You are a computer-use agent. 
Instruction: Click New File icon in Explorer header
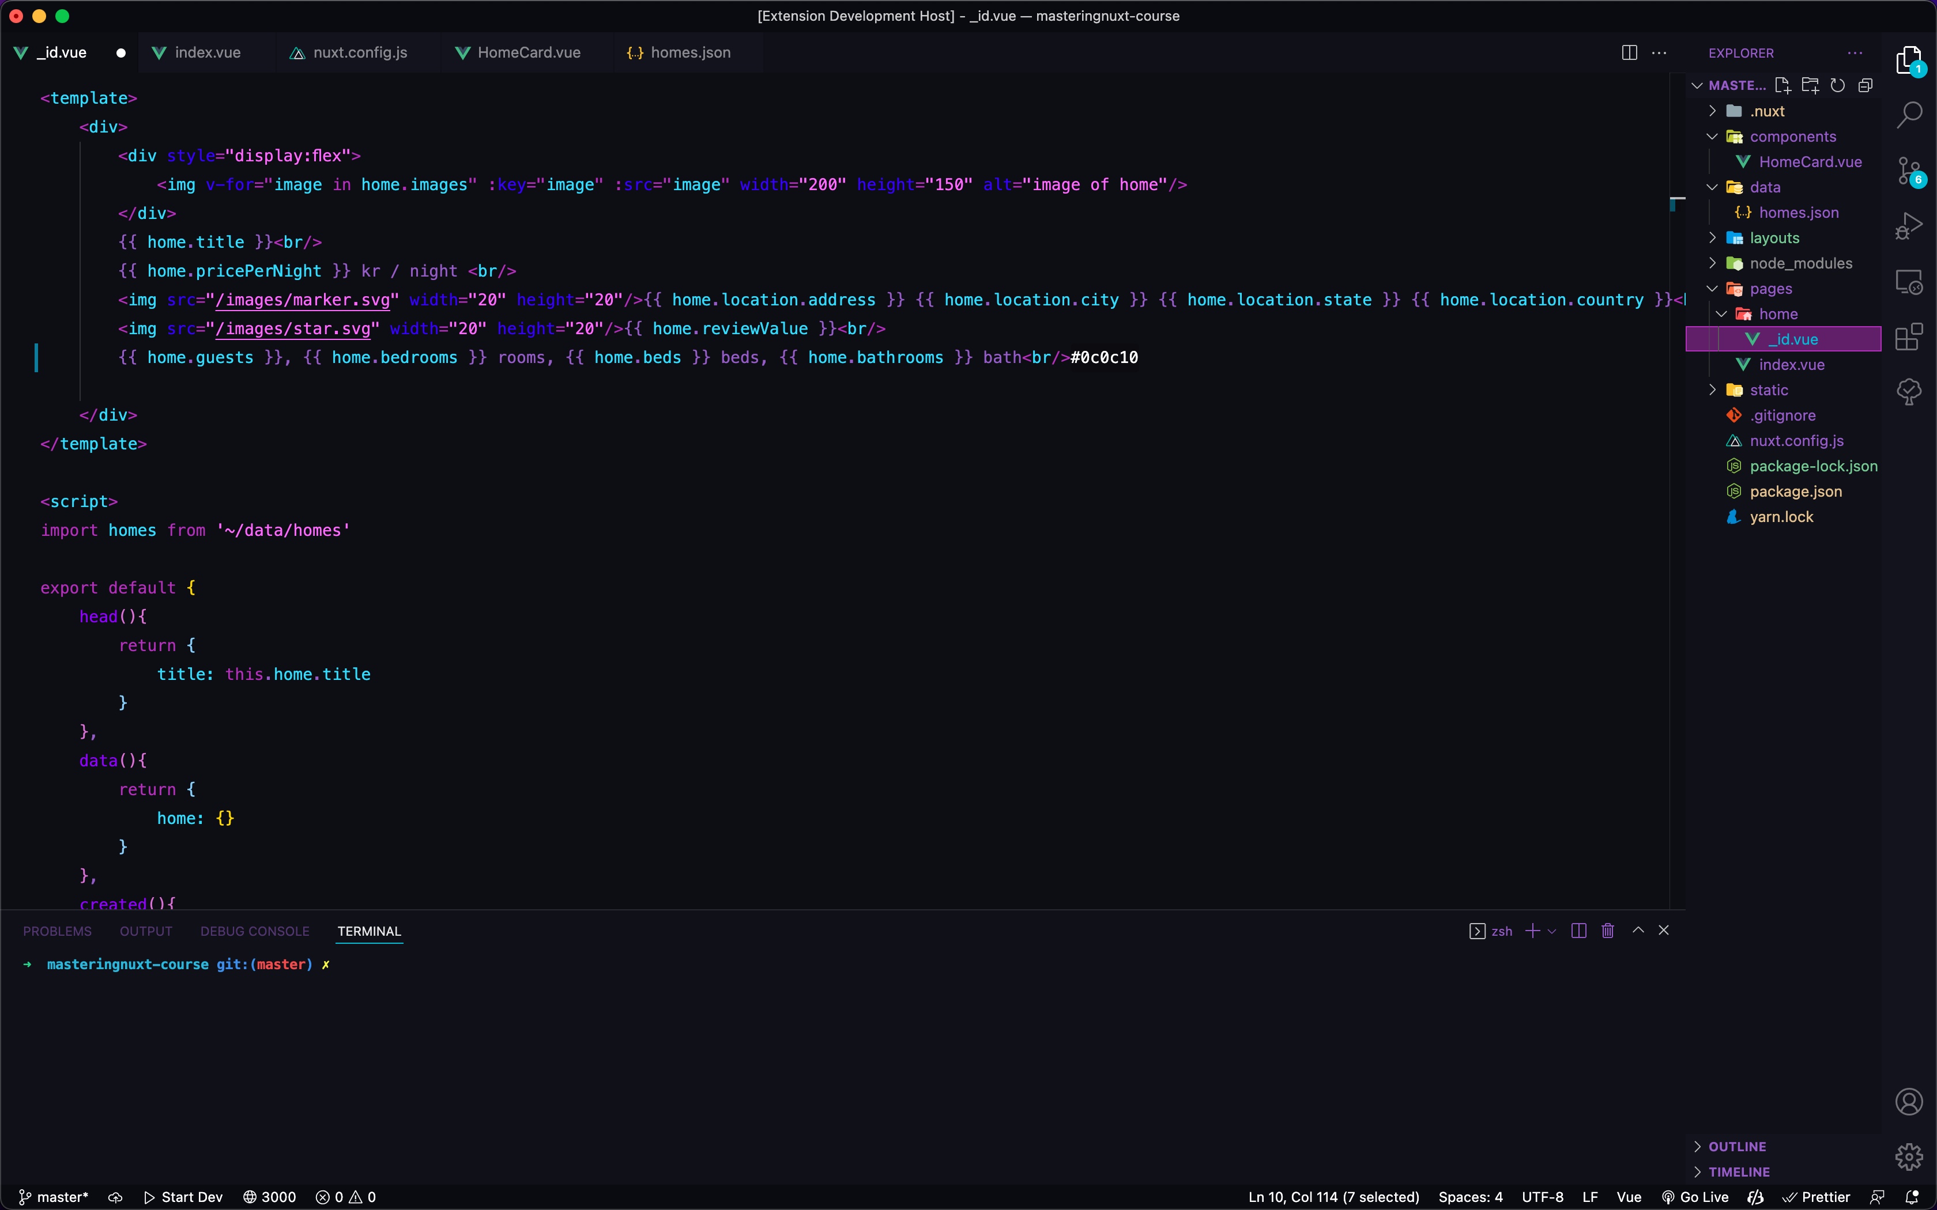[x=1783, y=86]
